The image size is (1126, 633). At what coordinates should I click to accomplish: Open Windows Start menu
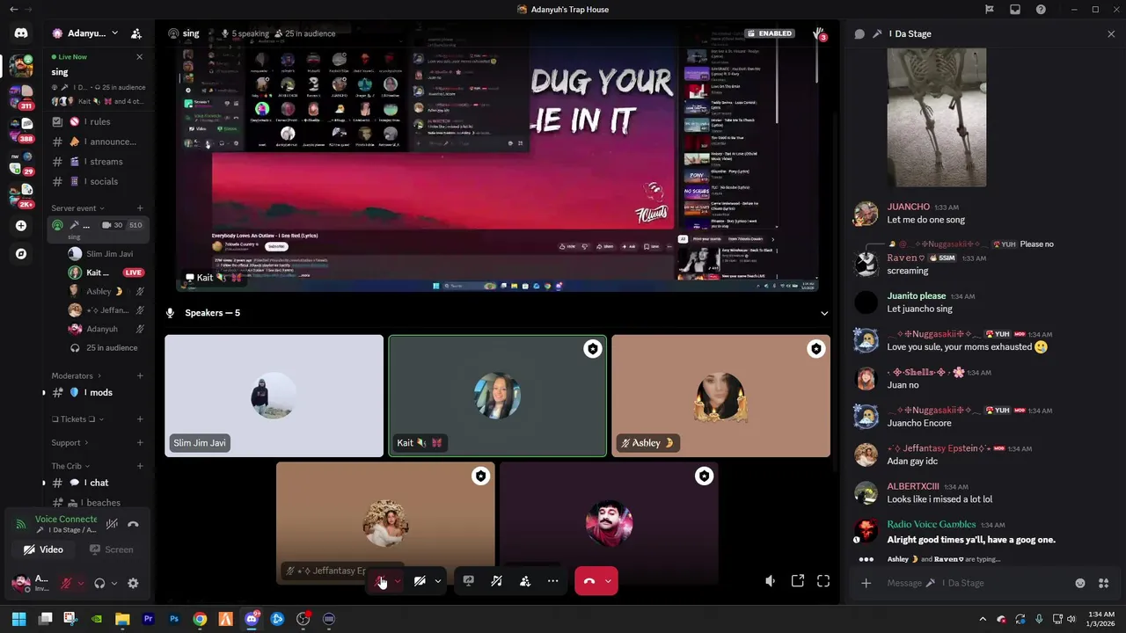coord(18,619)
